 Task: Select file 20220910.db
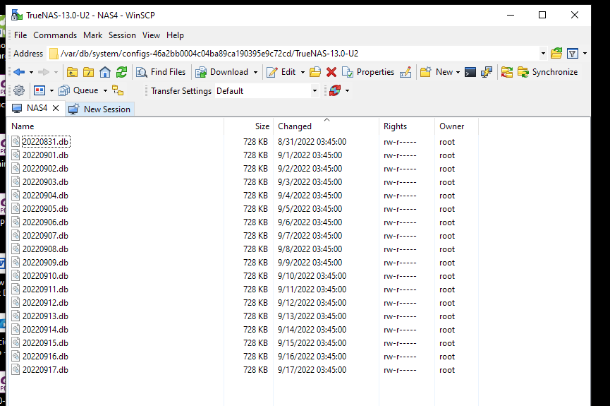click(x=46, y=276)
